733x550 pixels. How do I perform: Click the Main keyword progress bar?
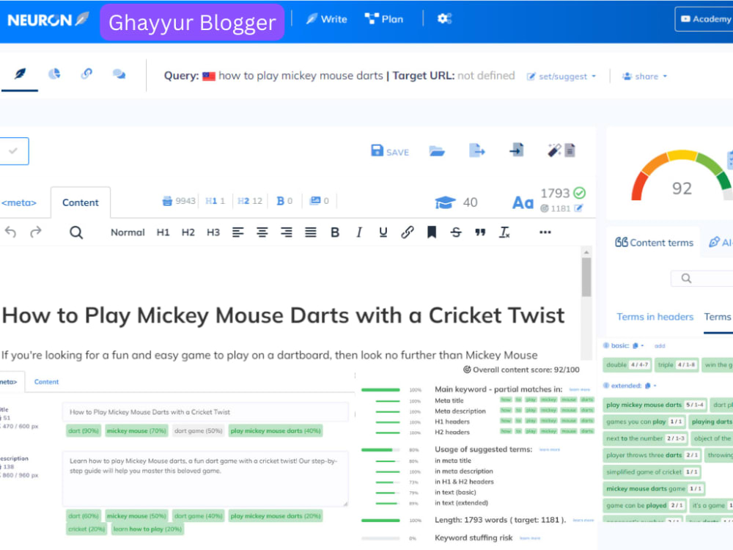point(380,389)
